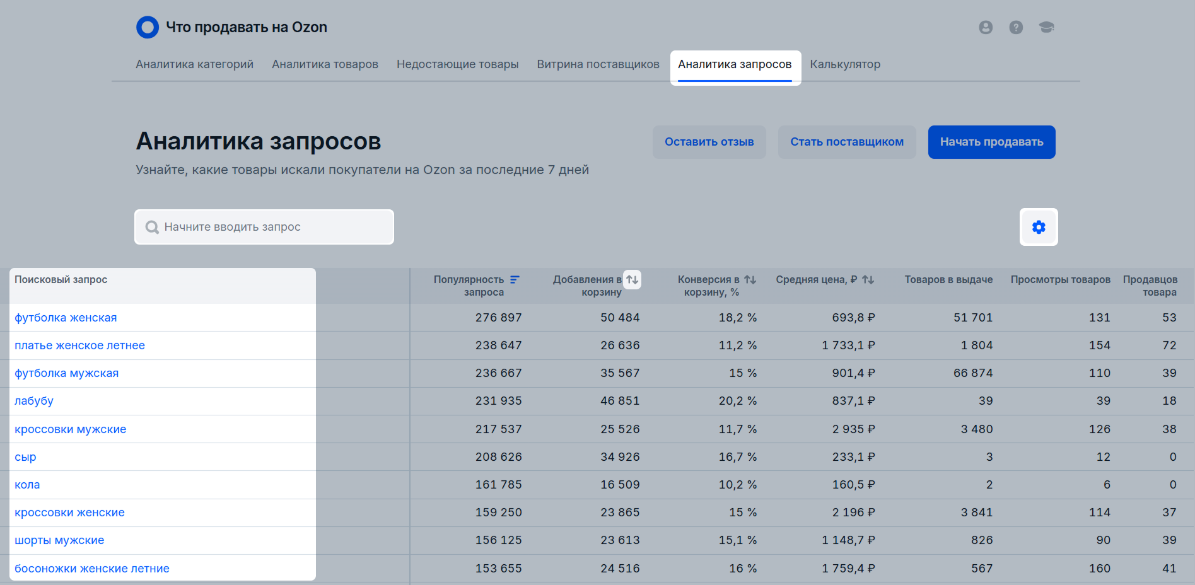Viewport: 1195px width, 585px height.
Task: Click cart additions value 35 567
Action: pyautogui.click(x=620, y=373)
